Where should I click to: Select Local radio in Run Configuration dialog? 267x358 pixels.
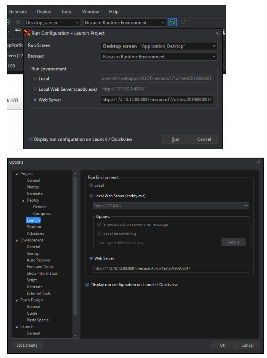click(35, 79)
